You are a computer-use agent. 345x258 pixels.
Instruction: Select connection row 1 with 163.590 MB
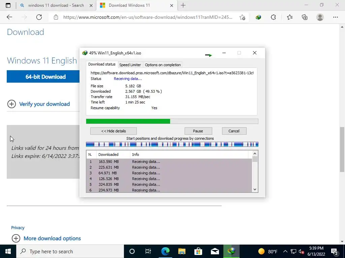click(x=169, y=162)
